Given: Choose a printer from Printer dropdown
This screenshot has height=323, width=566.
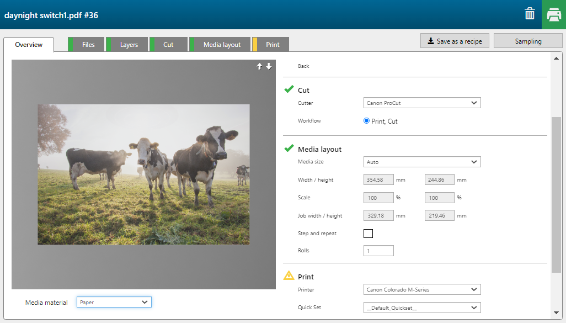Looking at the screenshot, I should pos(422,290).
